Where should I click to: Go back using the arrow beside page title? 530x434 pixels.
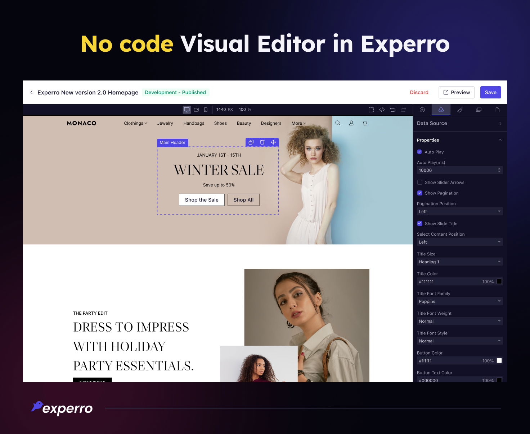(31, 92)
